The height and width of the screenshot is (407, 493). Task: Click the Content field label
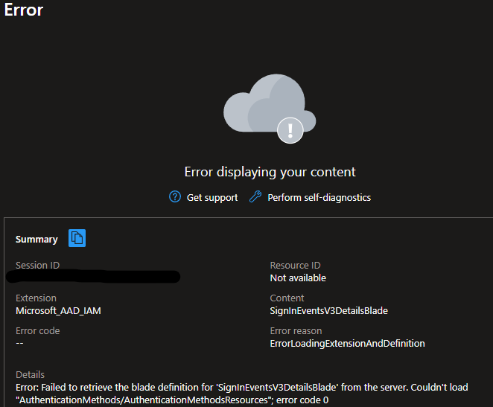click(x=287, y=298)
